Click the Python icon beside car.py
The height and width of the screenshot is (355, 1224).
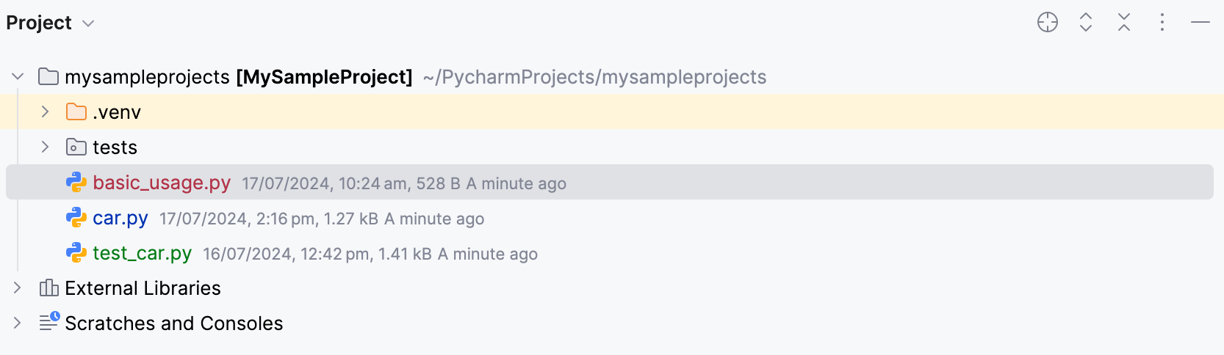coord(76,218)
